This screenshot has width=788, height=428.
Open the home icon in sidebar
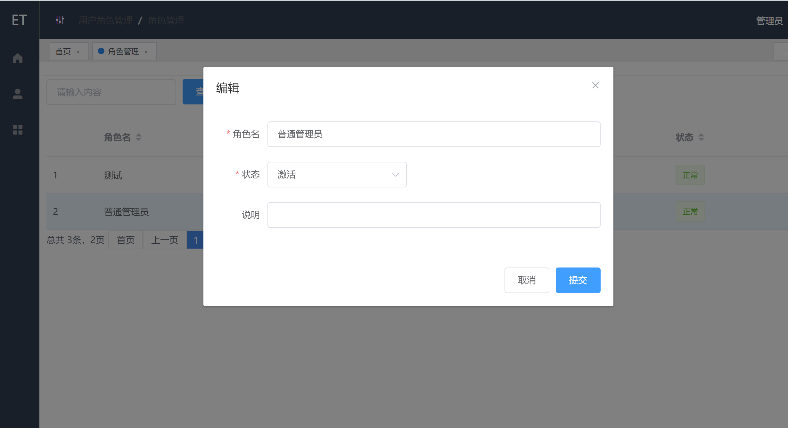click(x=18, y=58)
